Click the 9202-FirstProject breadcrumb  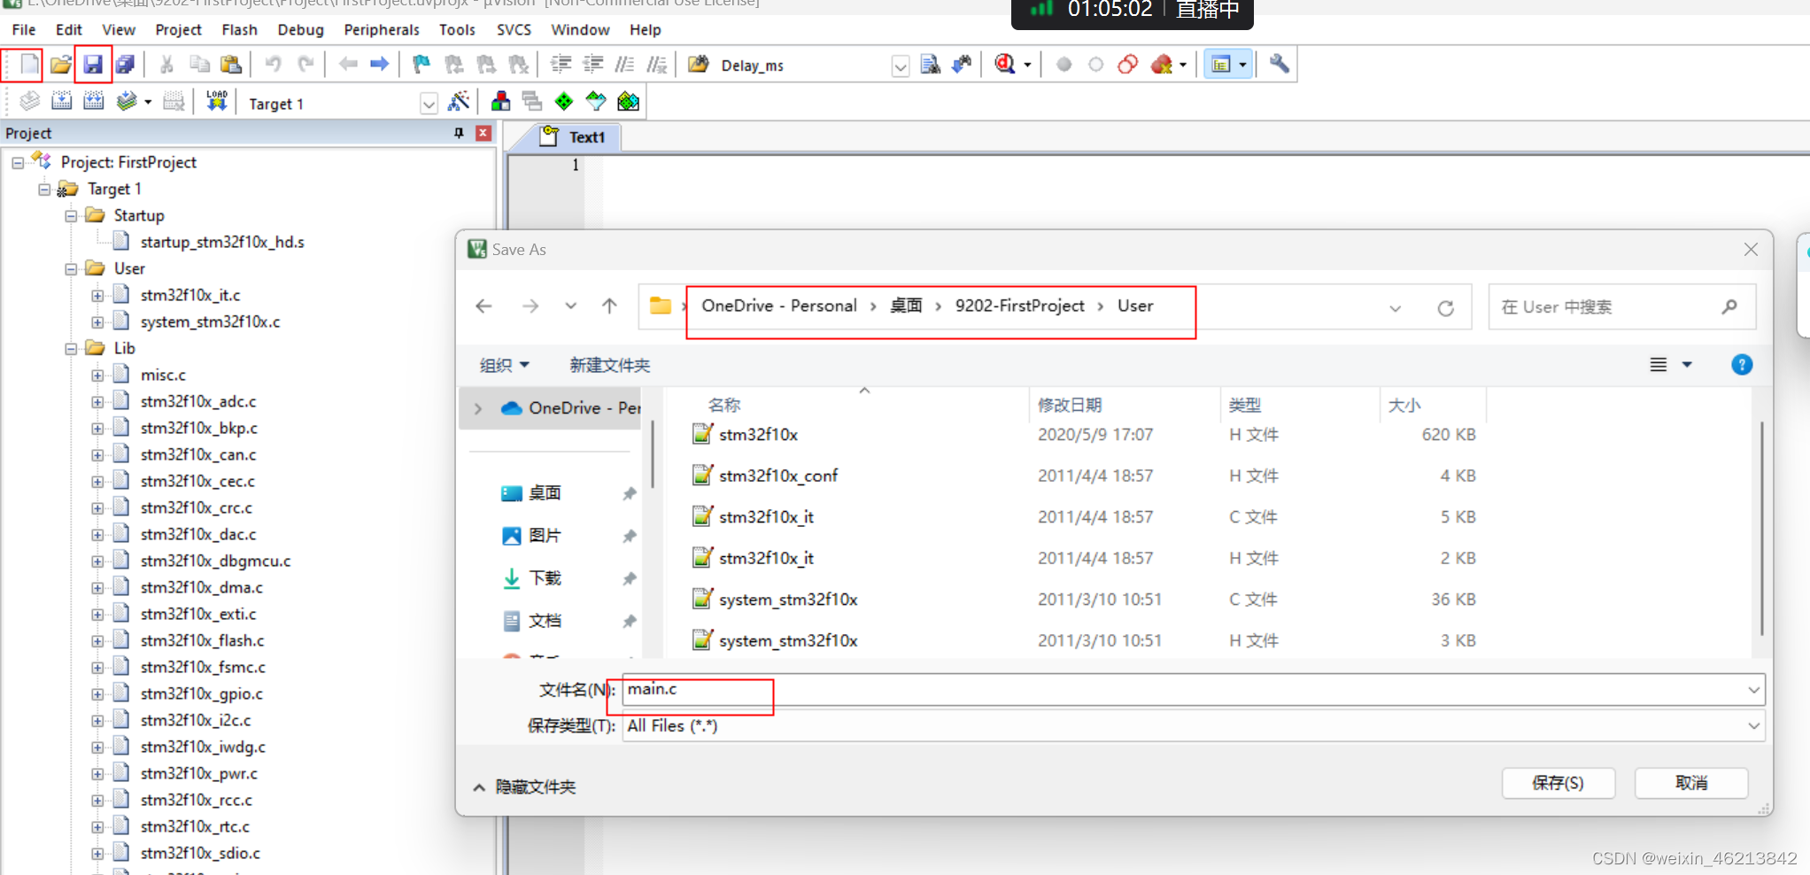[1019, 306]
